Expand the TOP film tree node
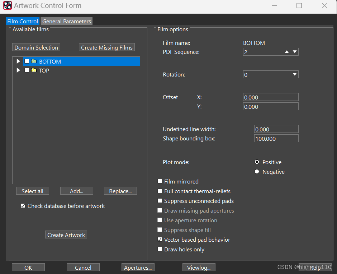The image size is (337, 274). pos(18,70)
